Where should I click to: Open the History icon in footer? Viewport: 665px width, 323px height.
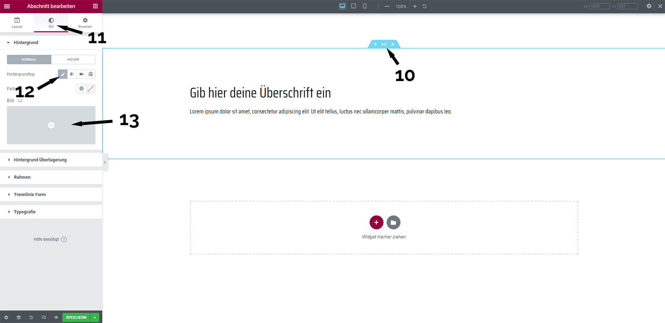[31, 317]
